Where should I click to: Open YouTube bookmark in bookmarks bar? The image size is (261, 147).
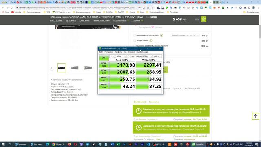16,12
